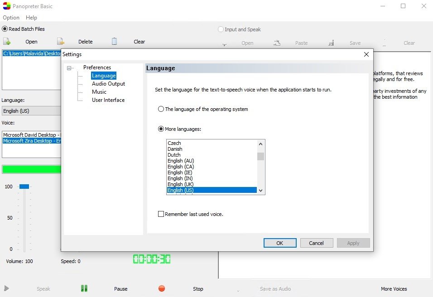
Task: Click the green Pause icon
Action: pos(84,288)
